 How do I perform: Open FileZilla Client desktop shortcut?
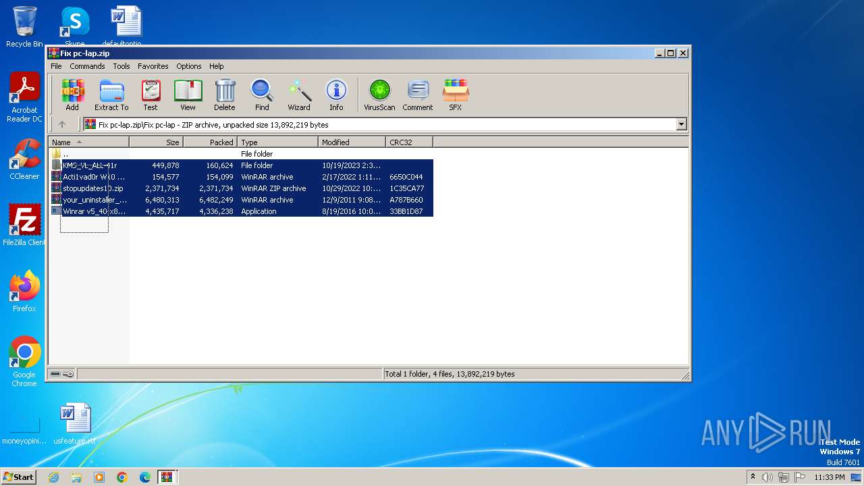24,225
